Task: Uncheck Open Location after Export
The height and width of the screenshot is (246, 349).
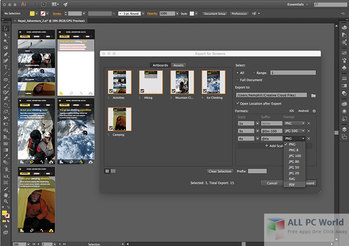Action: tap(238, 103)
